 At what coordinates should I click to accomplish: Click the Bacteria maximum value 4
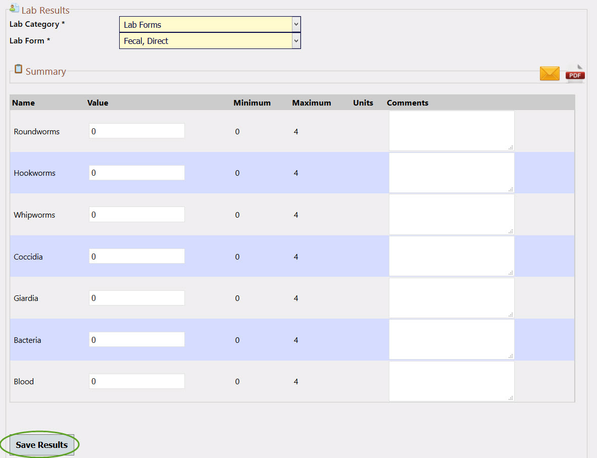(296, 340)
